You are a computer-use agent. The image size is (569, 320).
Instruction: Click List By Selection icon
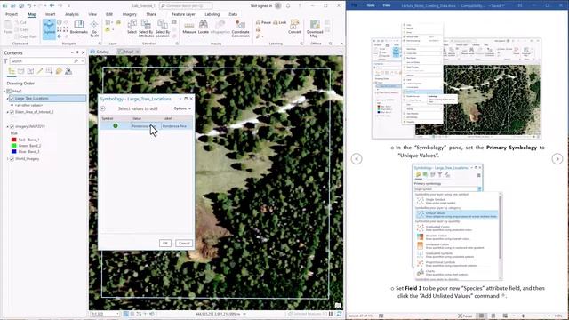point(30,71)
